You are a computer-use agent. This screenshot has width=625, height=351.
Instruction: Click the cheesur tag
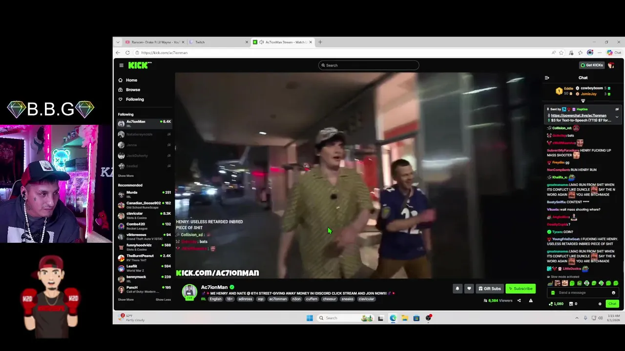pyautogui.click(x=329, y=299)
